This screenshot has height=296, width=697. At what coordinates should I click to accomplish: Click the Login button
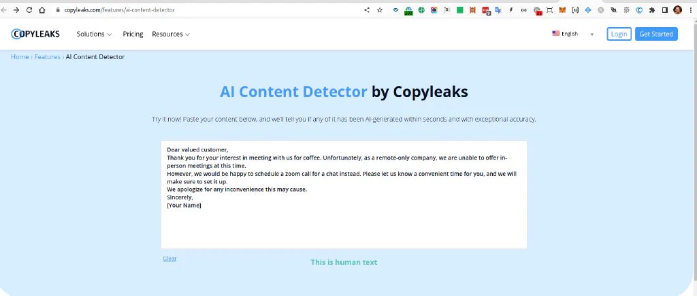pos(619,34)
